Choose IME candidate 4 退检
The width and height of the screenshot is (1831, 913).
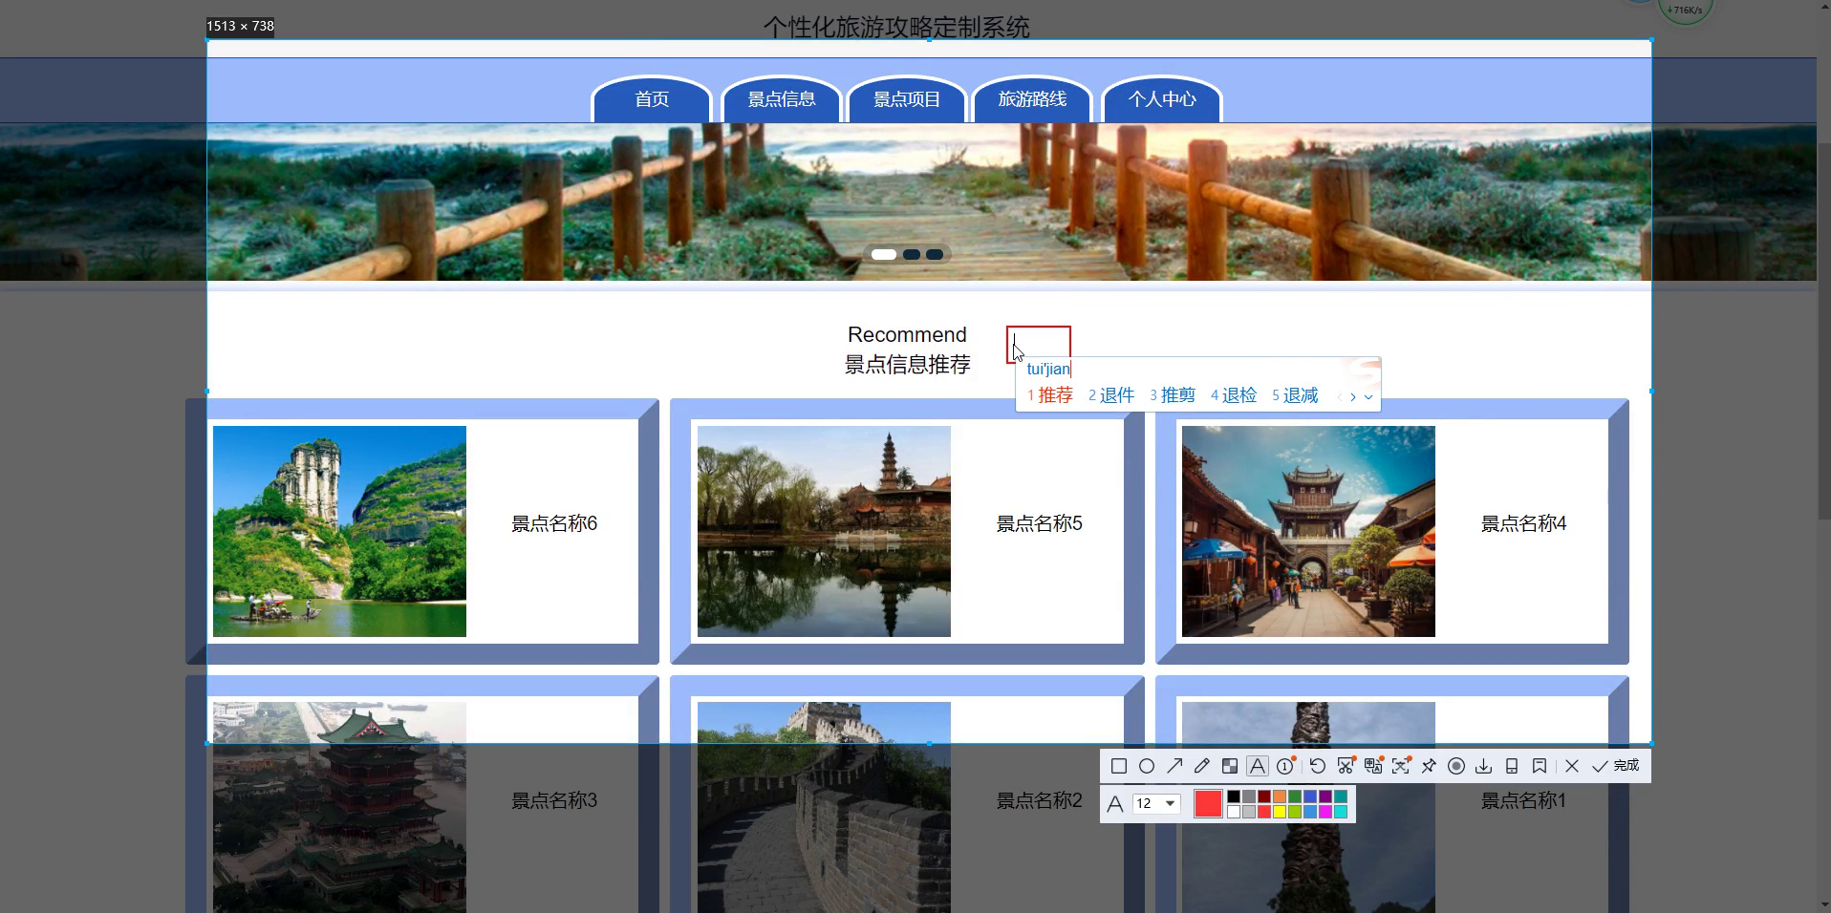(x=1234, y=395)
